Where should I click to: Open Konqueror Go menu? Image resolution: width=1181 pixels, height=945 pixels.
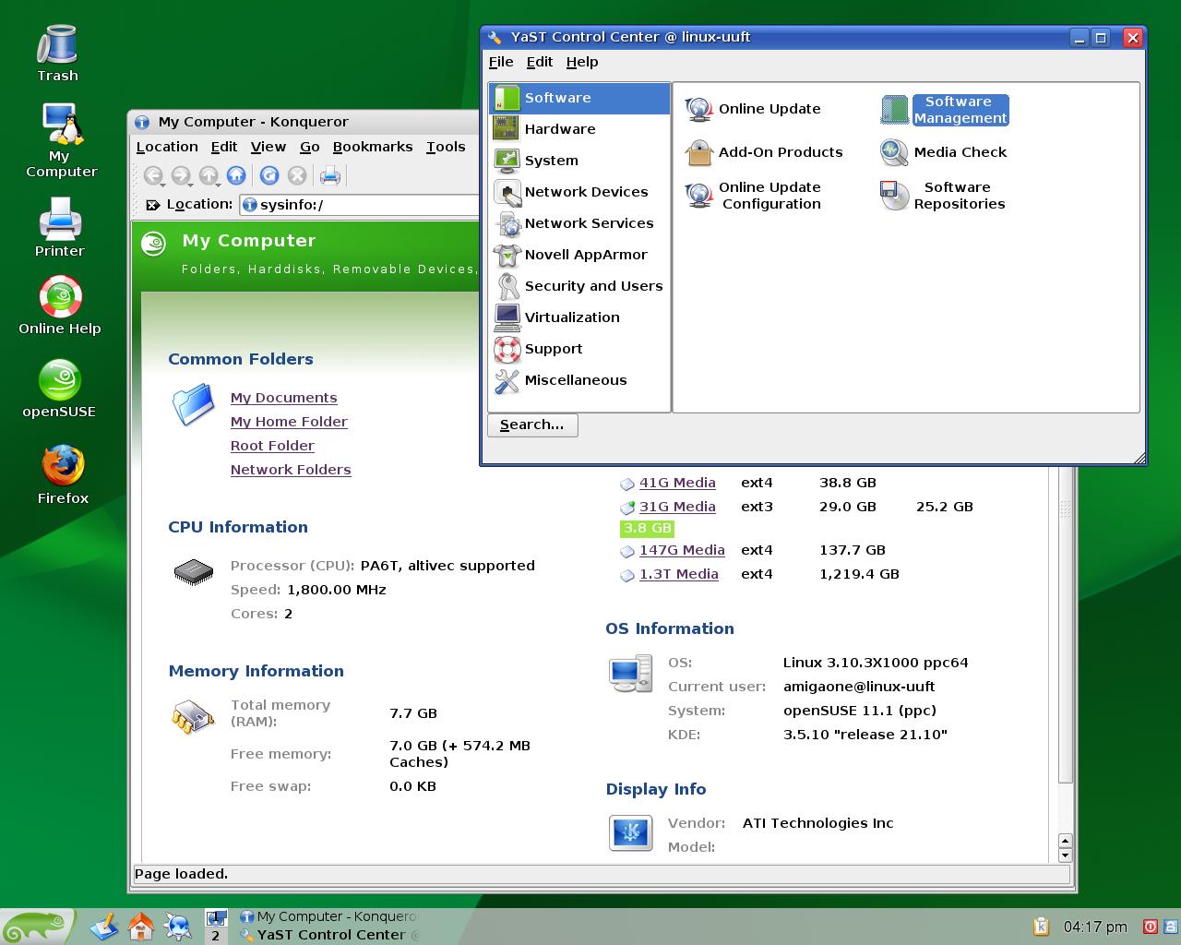click(x=310, y=147)
